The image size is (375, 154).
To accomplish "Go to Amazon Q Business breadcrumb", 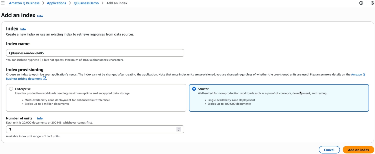I will 24,3.
